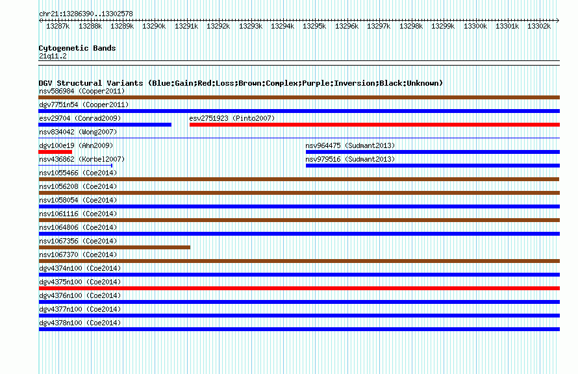The width and height of the screenshot is (578, 374).
Task: Click the 13302k ruler position
Action: click(x=539, y=26)
